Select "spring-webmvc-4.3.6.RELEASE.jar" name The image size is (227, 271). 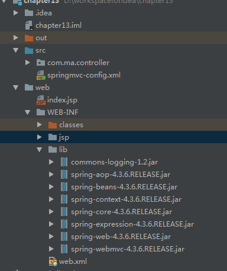coord(128,249)
